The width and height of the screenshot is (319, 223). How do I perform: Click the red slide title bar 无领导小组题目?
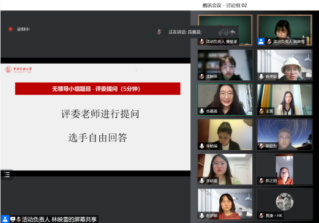[x=98, y=89]
